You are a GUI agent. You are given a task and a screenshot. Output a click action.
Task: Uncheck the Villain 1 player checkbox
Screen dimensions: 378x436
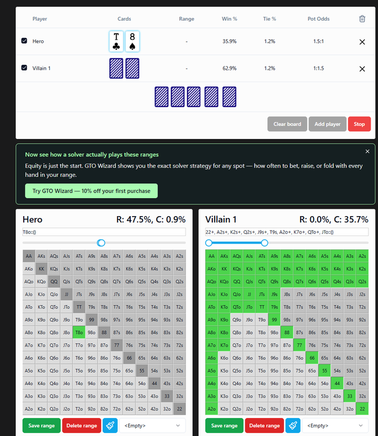click(24, 67)
